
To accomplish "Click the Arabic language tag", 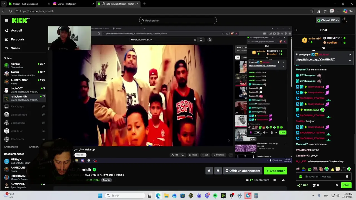I will pos(107,180).
